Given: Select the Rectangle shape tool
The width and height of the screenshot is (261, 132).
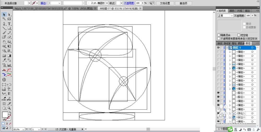Looking at the screenshot, I should click(x=9, y=28).
